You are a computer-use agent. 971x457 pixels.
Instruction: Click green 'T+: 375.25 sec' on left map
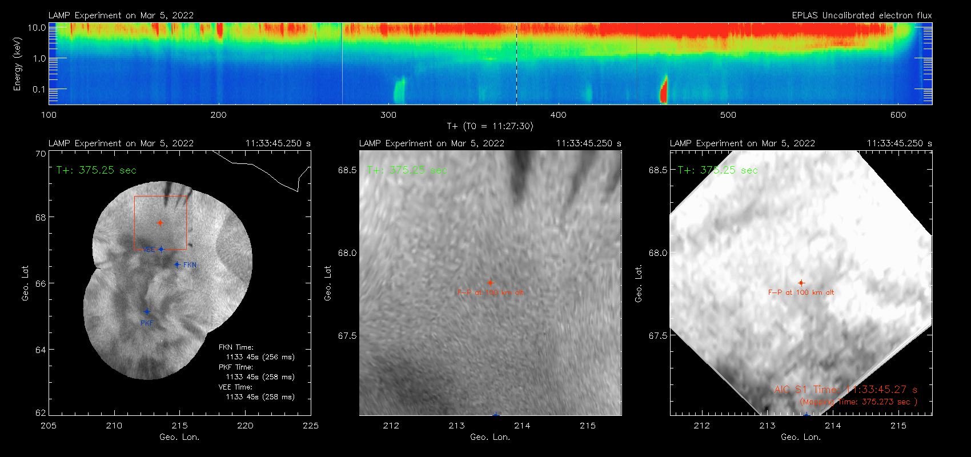[97, 170]
